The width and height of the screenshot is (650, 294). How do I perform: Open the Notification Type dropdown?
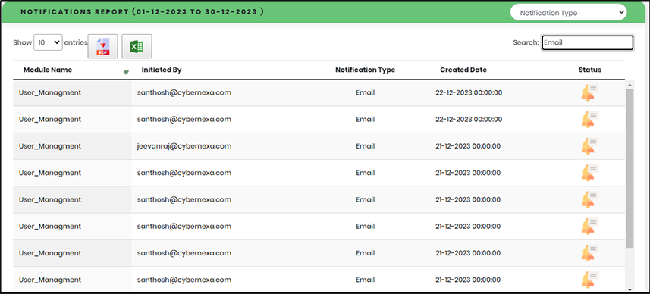pyautogui.click(x=568, y=12)
